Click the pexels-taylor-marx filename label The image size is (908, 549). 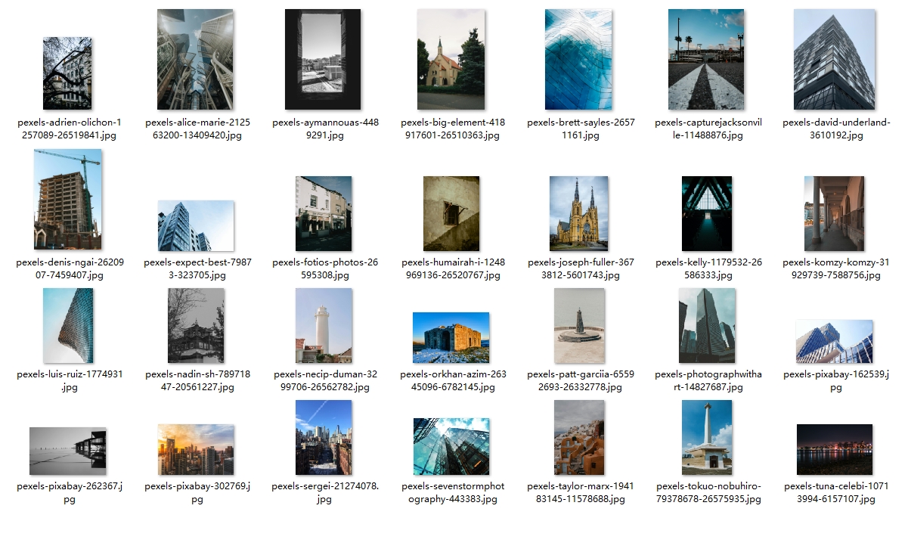(x=580, y=492)
